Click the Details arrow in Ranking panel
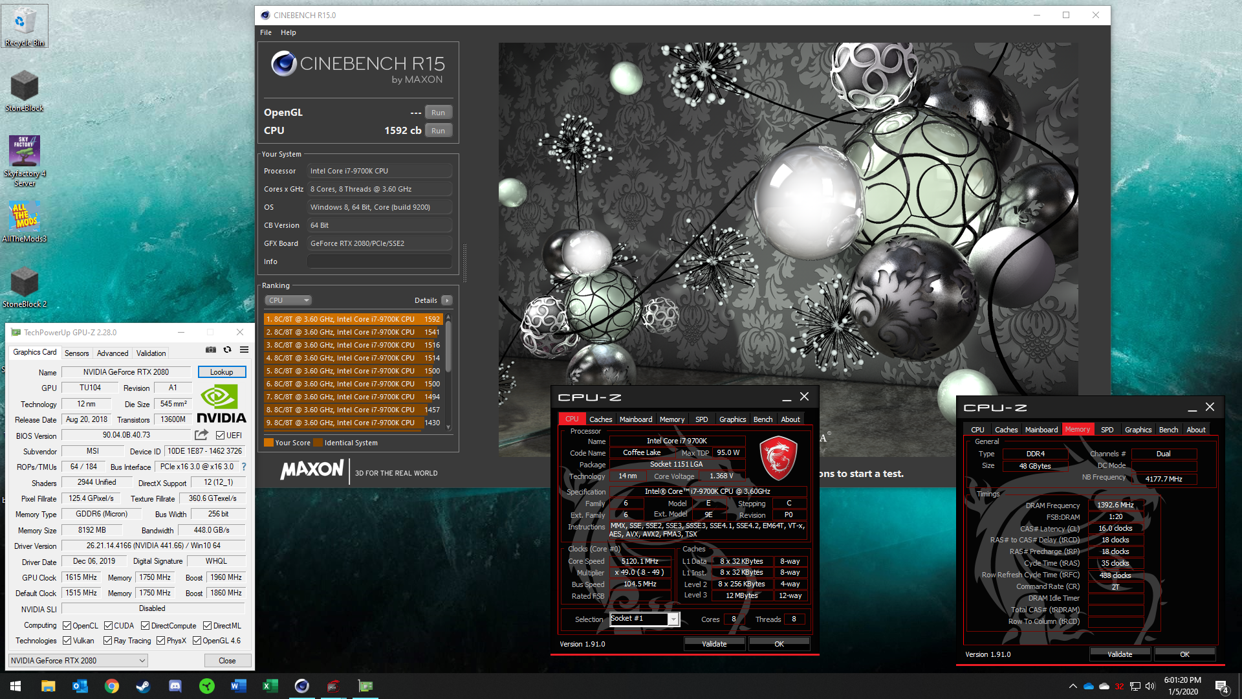This screenshot has width=1242, height=699. coord(447,300)
